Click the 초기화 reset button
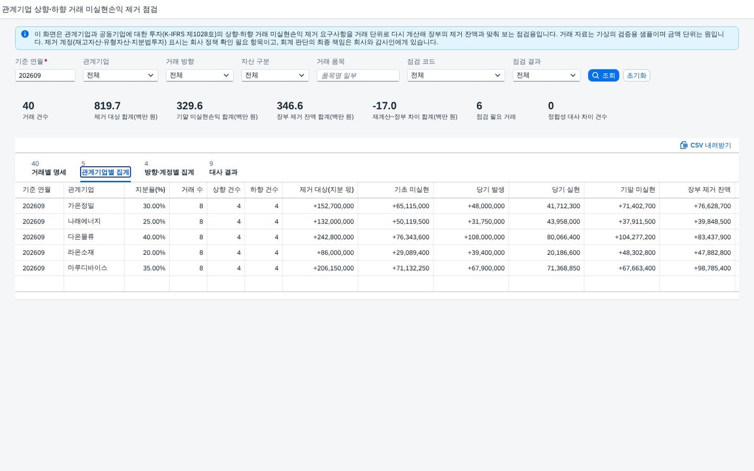The image size is (754, 471). click(x=636, y=75)
